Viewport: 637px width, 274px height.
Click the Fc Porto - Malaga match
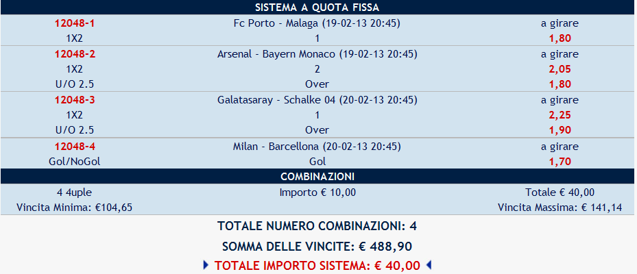(317, 23)
